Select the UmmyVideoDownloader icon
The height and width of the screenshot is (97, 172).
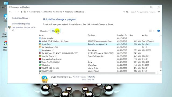tap(40, 59)
